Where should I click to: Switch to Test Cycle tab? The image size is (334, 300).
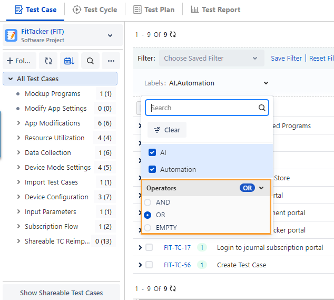click(x=95, y=10)
